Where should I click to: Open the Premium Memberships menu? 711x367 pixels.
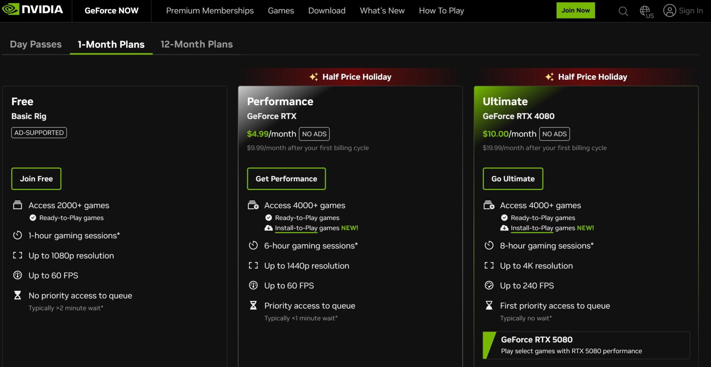210,11
